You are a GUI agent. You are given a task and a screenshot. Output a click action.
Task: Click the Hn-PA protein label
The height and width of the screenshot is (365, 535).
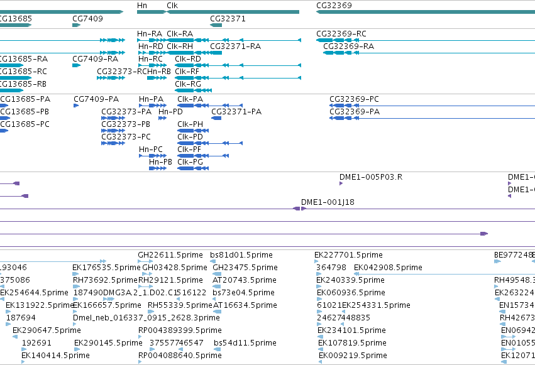pyautogui.click(x=151, y=99)
